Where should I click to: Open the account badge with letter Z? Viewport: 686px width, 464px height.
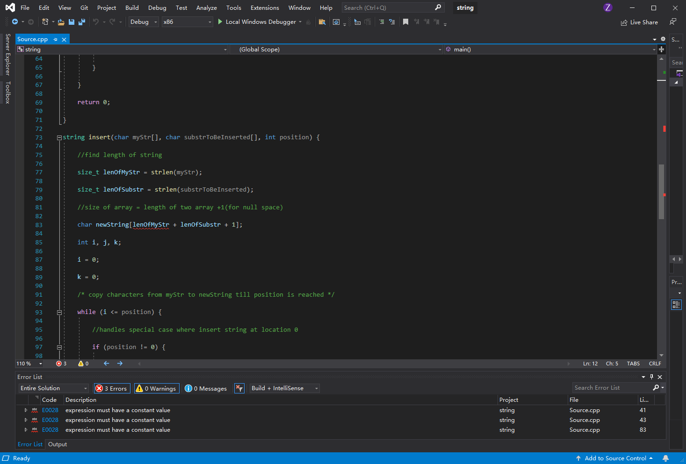(607, 7)
